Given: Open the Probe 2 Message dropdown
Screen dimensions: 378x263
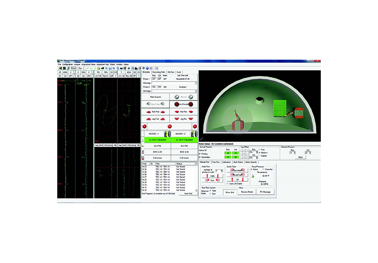Looking at the screenshot, I should pyautogui.click(x=195, y=91).
